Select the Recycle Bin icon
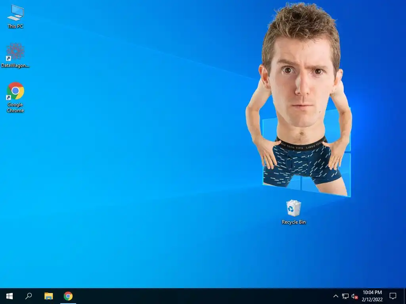 coord(294,212)
